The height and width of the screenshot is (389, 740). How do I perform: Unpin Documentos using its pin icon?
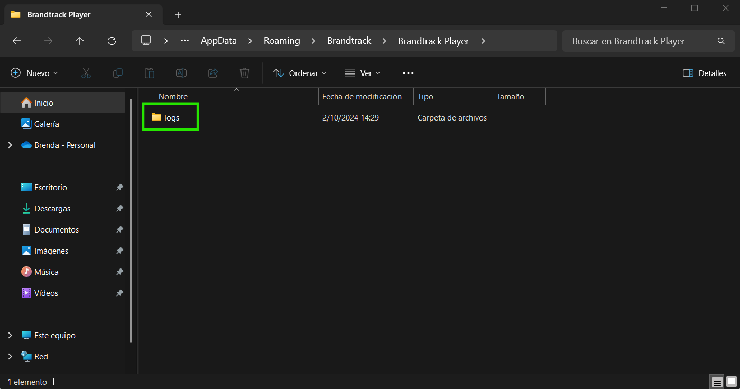(120, 229)
